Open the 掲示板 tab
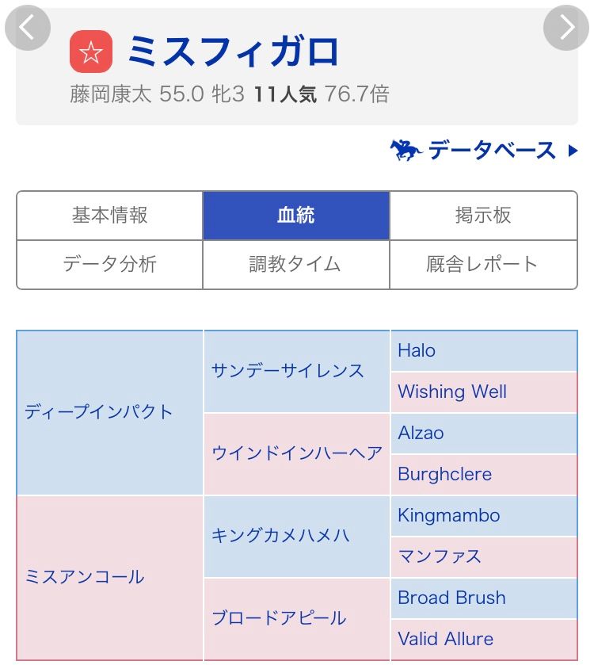 483,216
